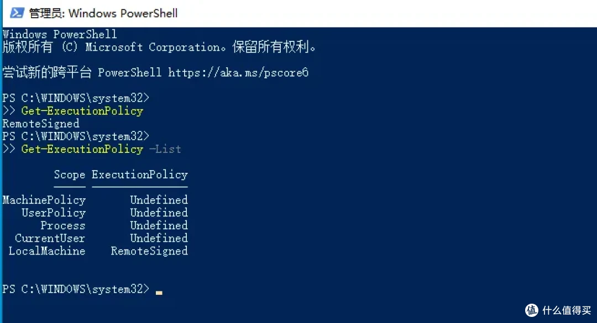
Task: Click the 什么值得买 watermark text
Action: tap(567, 310)
